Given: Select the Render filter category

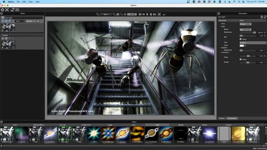Looking at the screenshot, I should [x=181, y=125].
